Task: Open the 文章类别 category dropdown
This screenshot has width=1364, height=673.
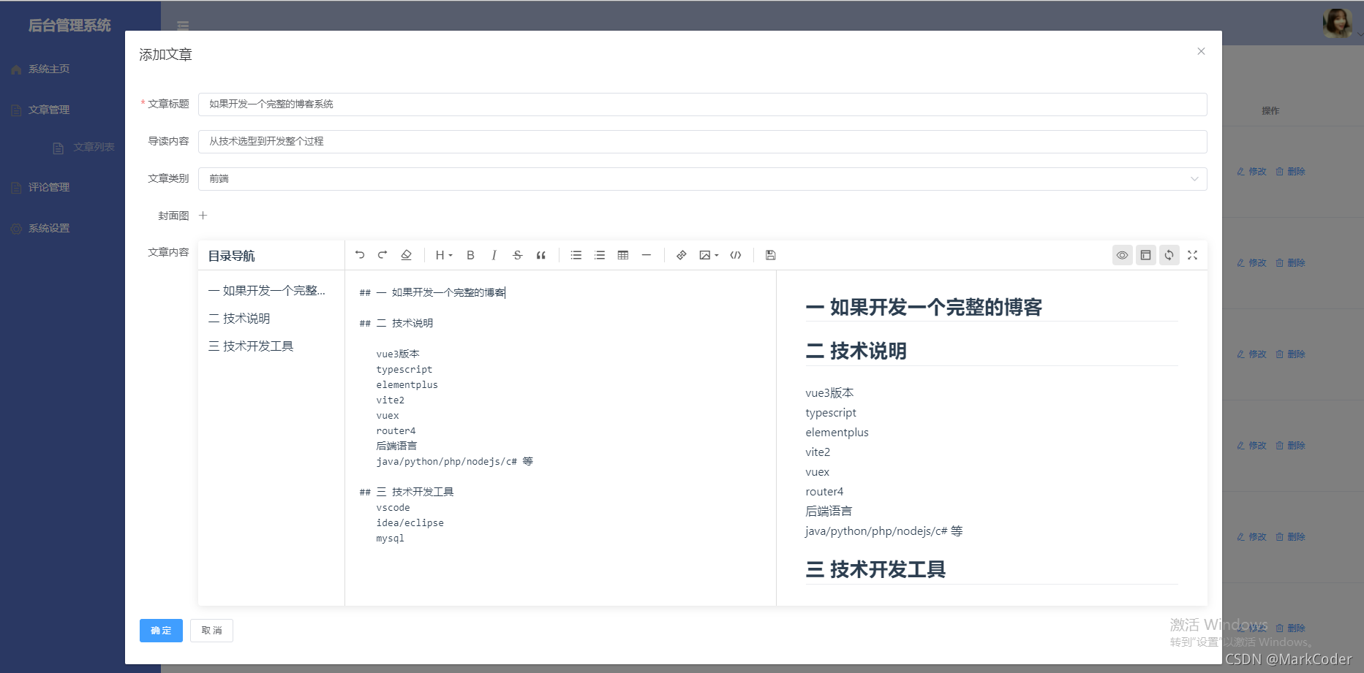Action: (x=1194, y=178)
